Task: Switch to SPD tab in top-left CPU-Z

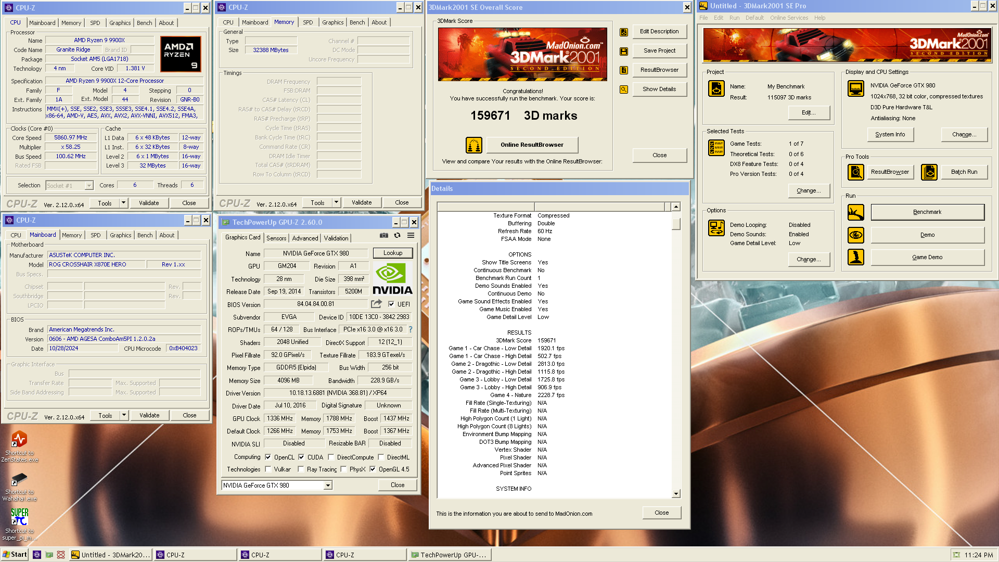Action: [95, 23]
